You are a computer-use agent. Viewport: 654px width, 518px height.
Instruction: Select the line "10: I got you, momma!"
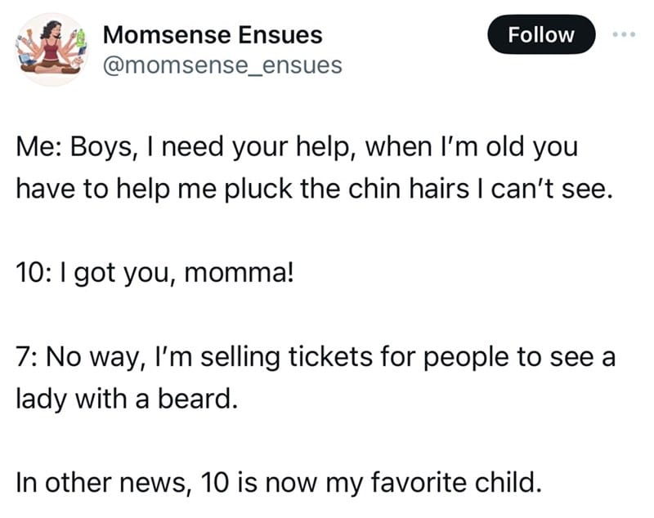click(x=155, y=274)
